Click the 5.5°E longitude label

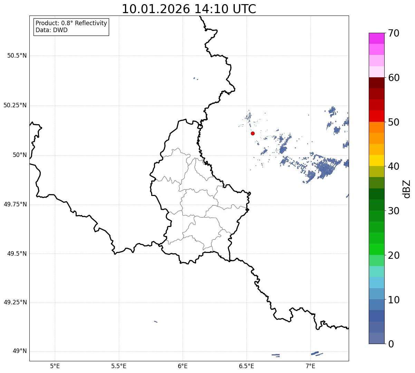(119, 366)
